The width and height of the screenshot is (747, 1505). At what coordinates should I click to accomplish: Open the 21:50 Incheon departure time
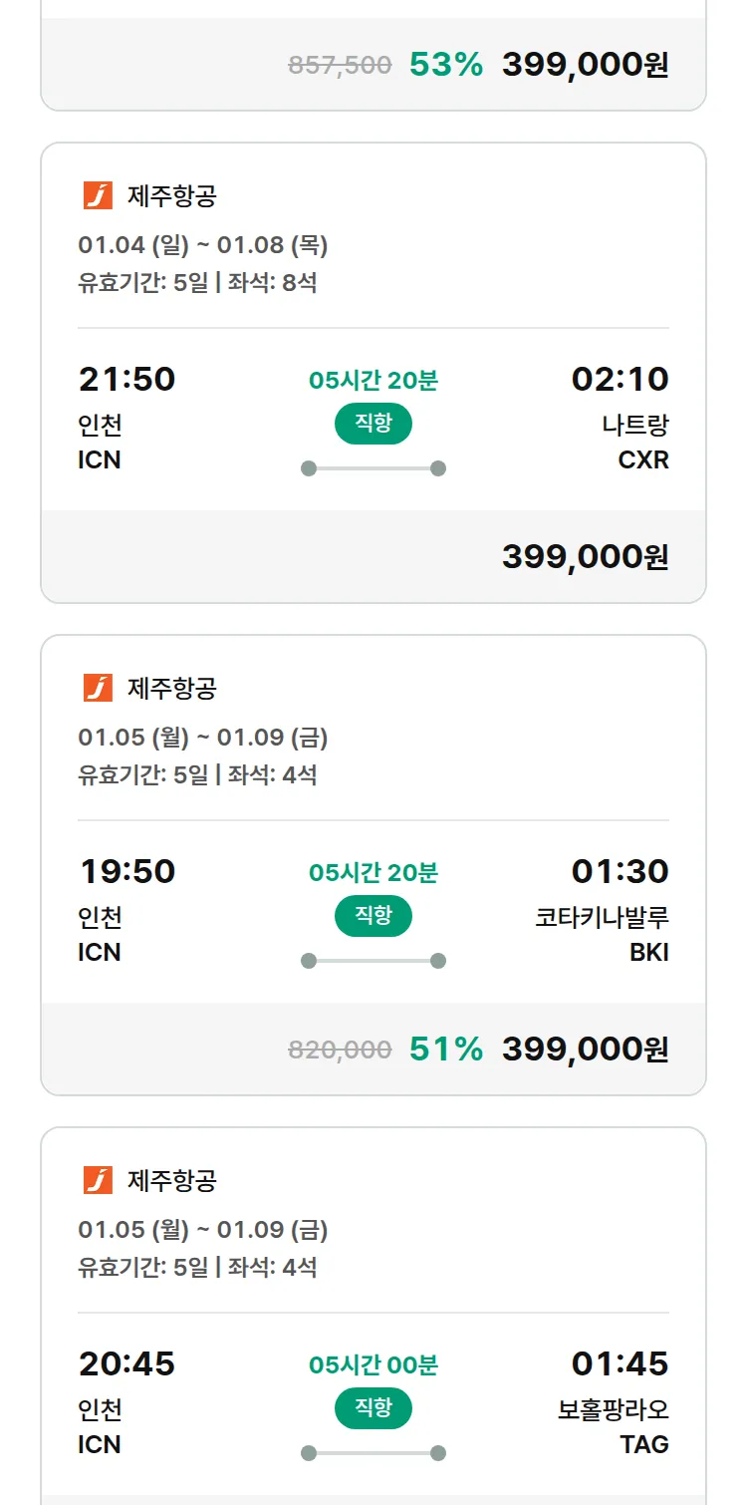(126, 379)
